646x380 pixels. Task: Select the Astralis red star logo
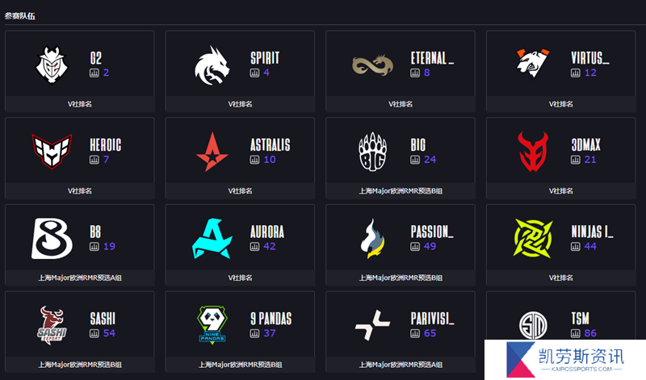coord(212,152)
